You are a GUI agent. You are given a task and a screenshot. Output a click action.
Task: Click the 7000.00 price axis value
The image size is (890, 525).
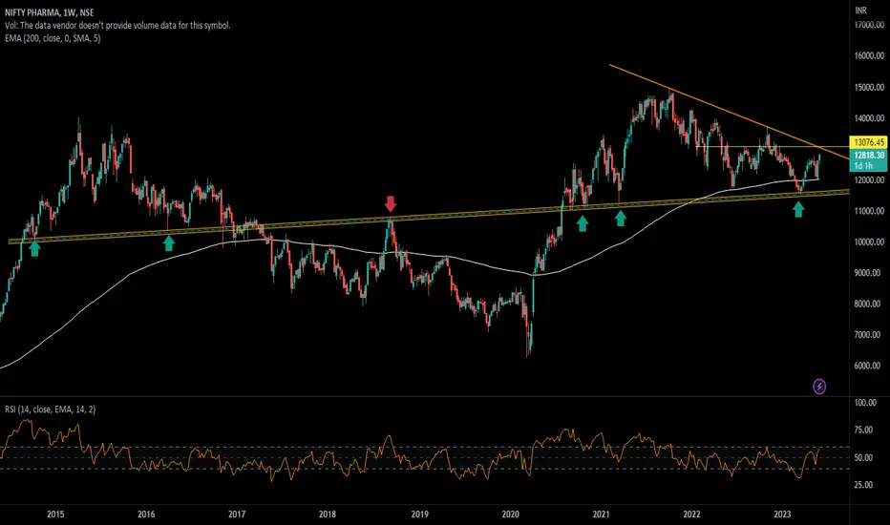[x=869, y=335]
